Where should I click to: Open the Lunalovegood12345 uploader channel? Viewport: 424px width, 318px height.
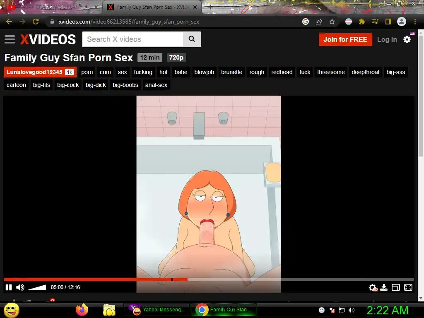[40, 72]
